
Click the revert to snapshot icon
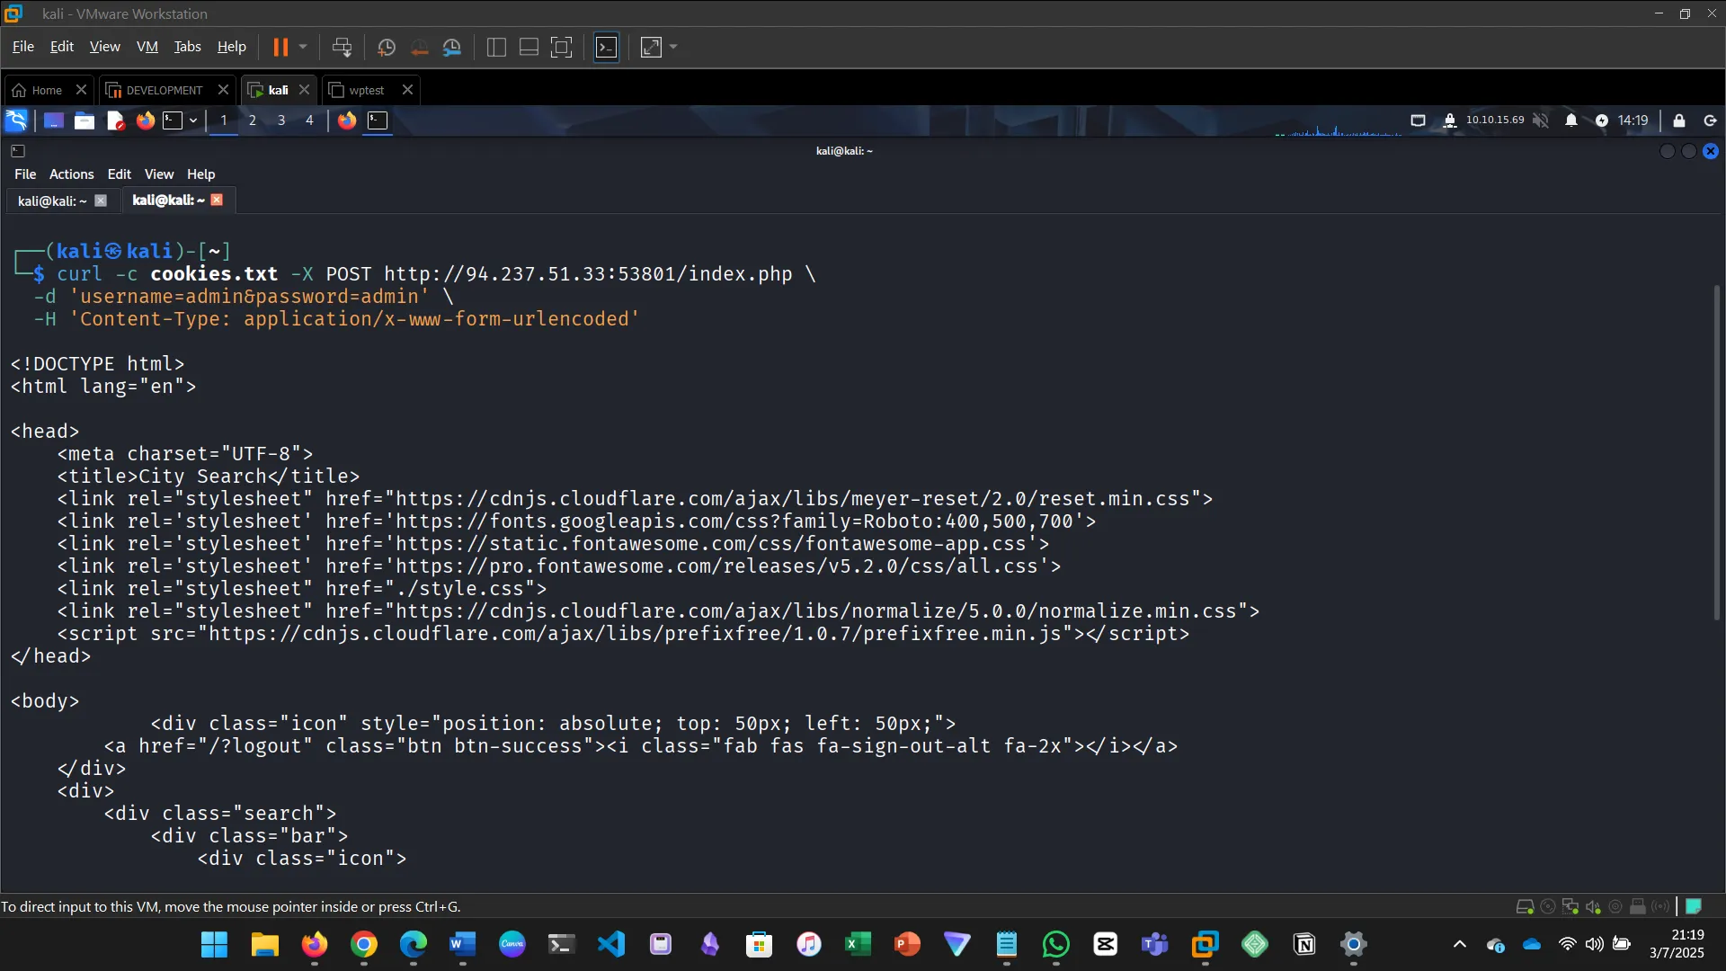(x=419, y=48)
